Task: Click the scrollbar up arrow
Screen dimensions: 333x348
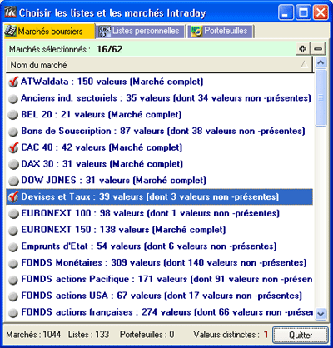Action: click(x=321, y=62)
